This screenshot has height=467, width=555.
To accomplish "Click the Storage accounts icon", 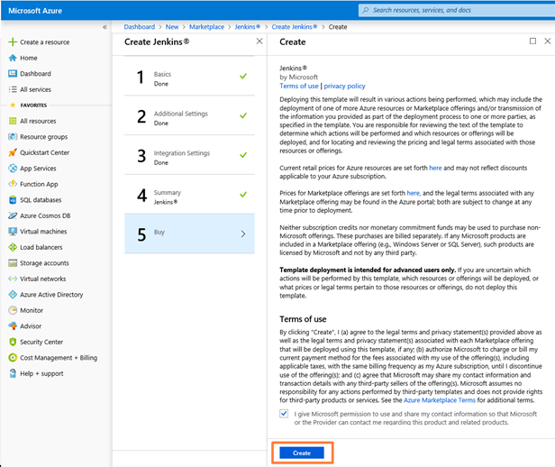I will tap(13, 263).
